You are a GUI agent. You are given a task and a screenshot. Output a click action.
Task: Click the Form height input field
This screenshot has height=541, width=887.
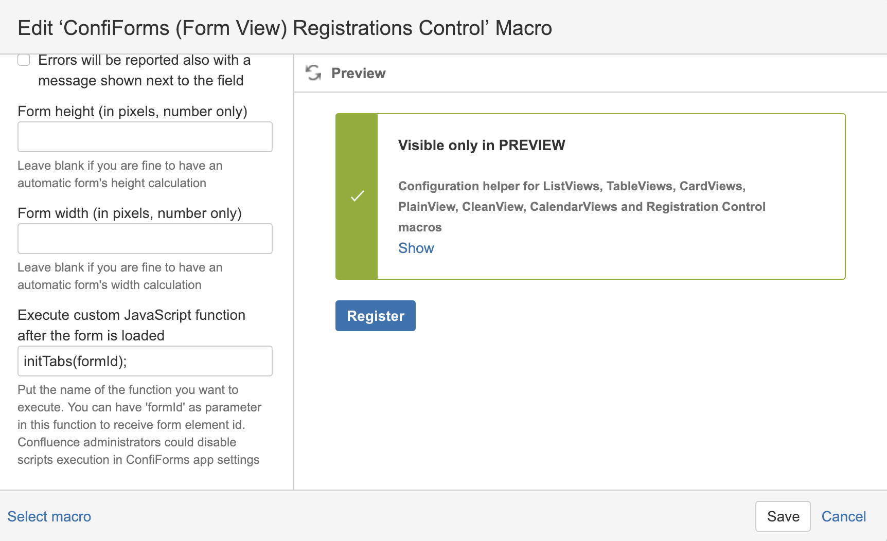point(145,137)
